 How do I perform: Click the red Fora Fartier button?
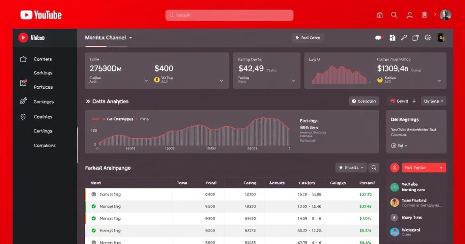click(x=424, y=168)
